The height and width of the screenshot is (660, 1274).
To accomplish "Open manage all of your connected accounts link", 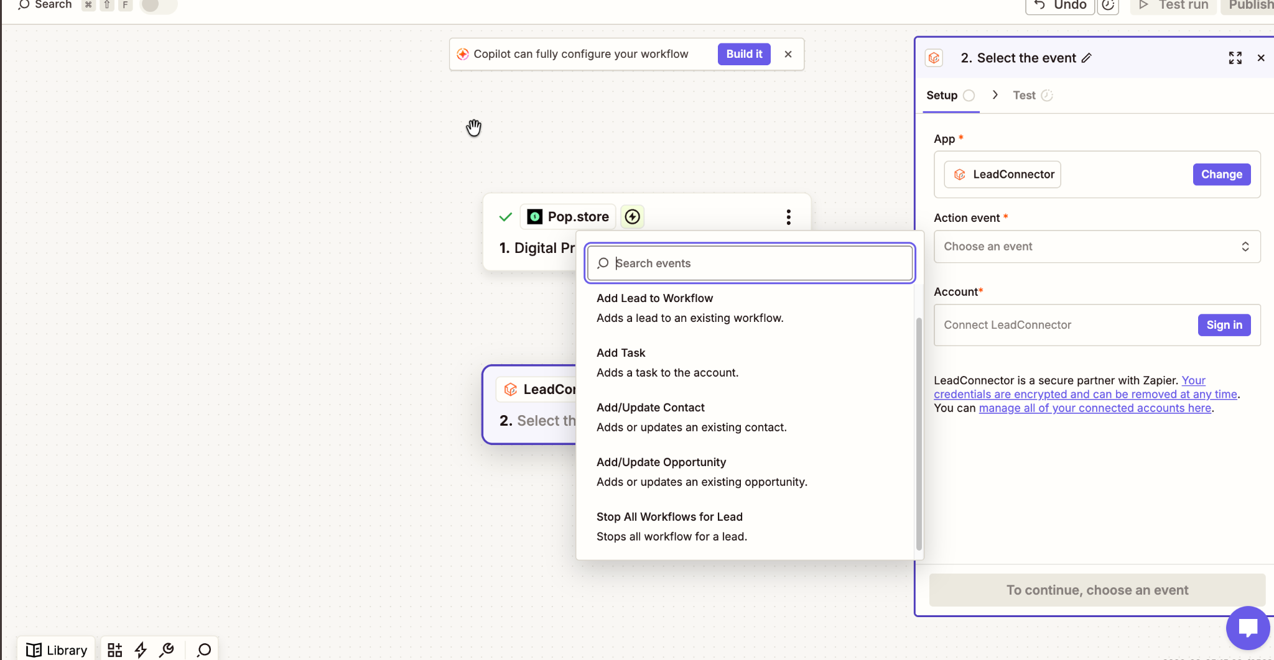I will click(x=1095, y=408).
